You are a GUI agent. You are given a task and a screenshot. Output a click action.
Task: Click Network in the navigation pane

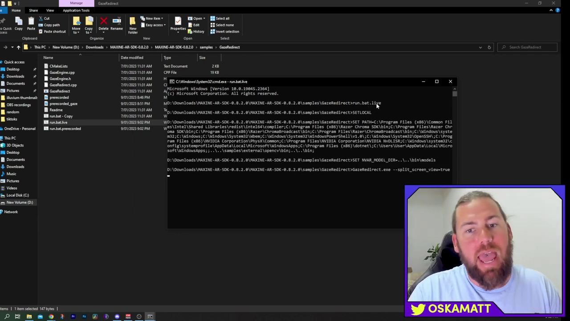tap(11, 212)
